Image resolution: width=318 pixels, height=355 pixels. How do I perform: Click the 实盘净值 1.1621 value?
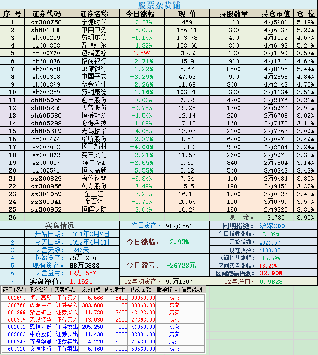point(81,281)
